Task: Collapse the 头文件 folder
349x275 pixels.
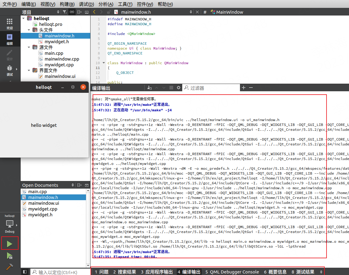Action: point(29,30)
